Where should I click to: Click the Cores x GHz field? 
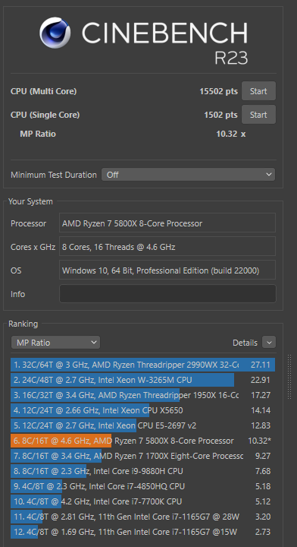pos(167,247)
